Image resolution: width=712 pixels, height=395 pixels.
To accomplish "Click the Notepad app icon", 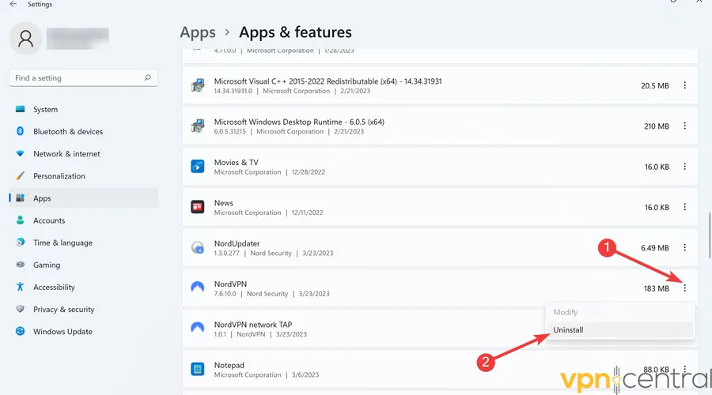I will tap(198, 369).
